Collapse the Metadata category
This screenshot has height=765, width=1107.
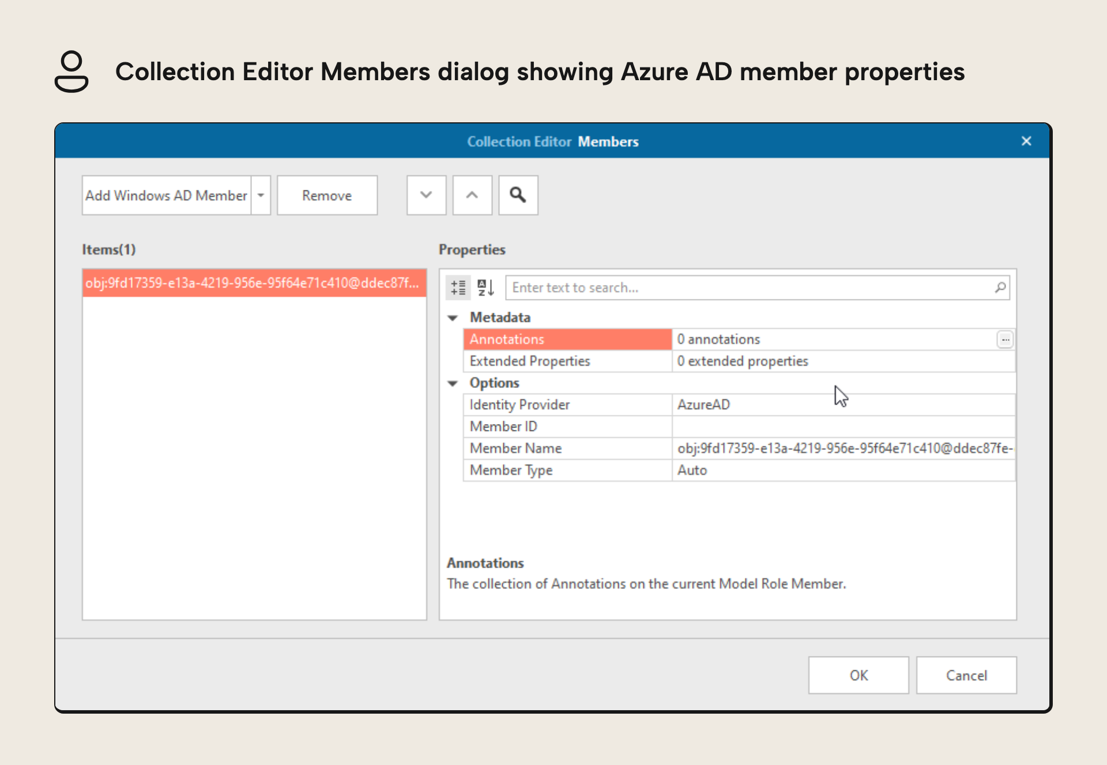tap(453, 318)
